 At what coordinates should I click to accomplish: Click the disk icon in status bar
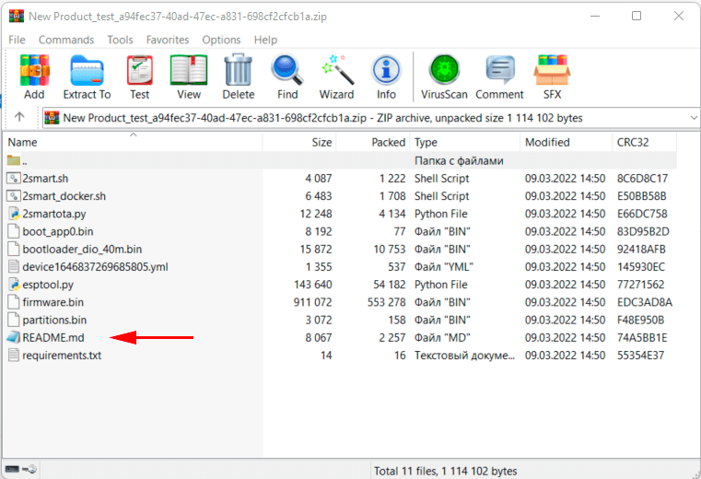12,469
